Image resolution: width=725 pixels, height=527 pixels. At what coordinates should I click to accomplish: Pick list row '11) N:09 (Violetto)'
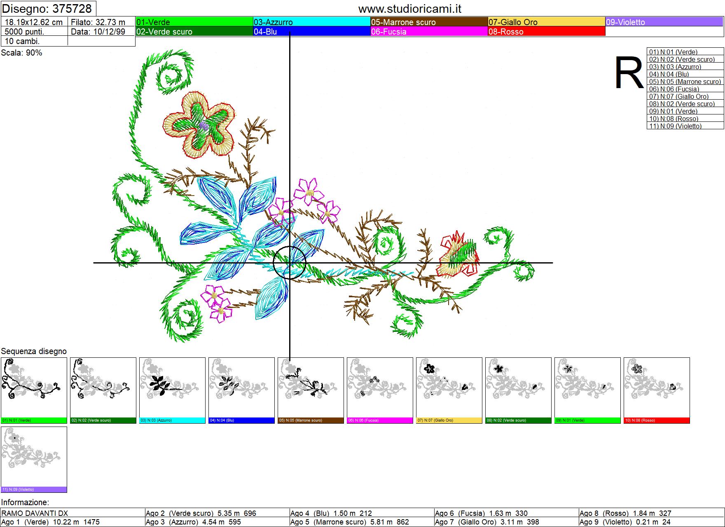685,126
